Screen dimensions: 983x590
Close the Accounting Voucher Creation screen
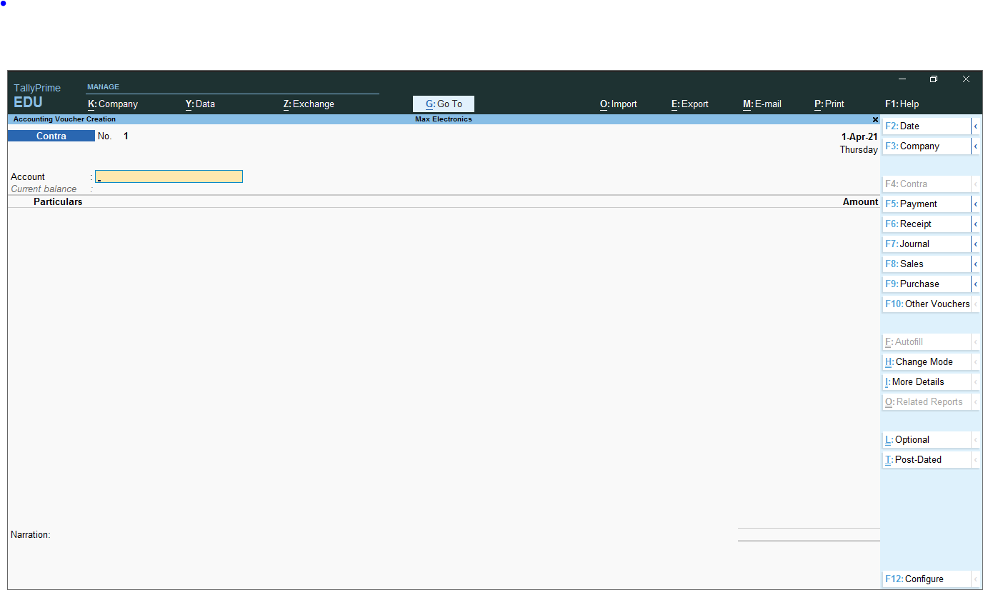pyautogui.click(x=875, y=119)
